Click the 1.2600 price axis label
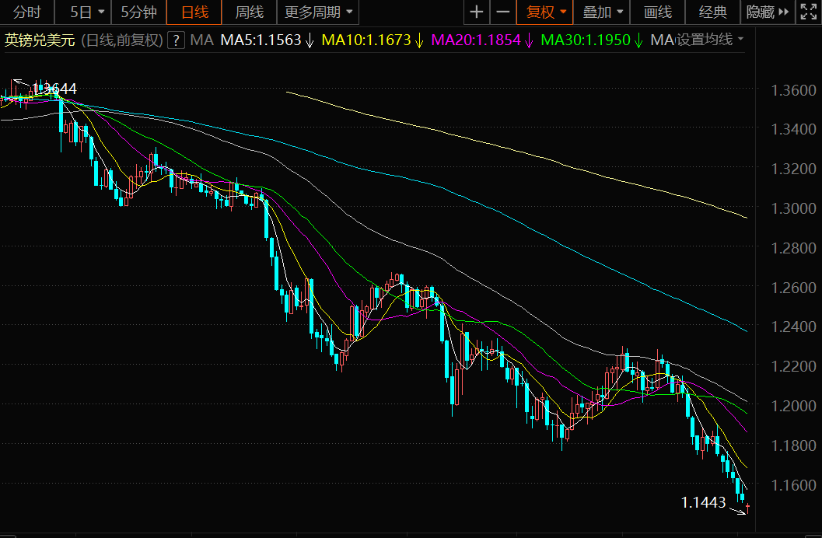This screenshot has height=538, width=822. point(793,288)
